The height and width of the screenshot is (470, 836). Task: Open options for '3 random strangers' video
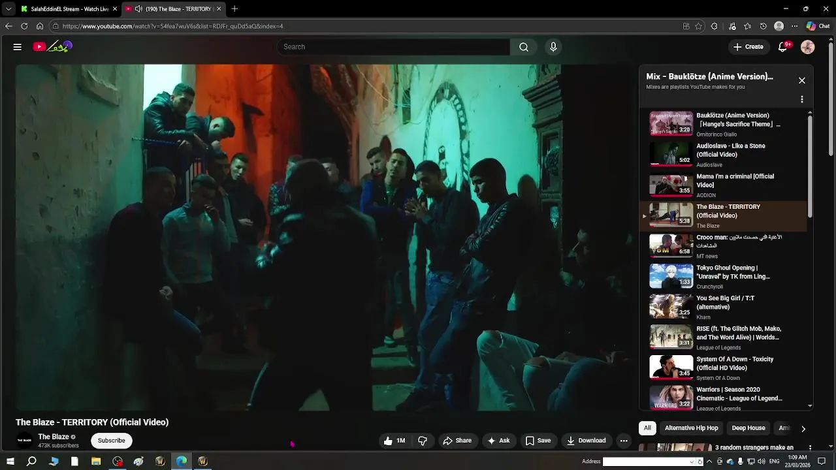(811, 448)
